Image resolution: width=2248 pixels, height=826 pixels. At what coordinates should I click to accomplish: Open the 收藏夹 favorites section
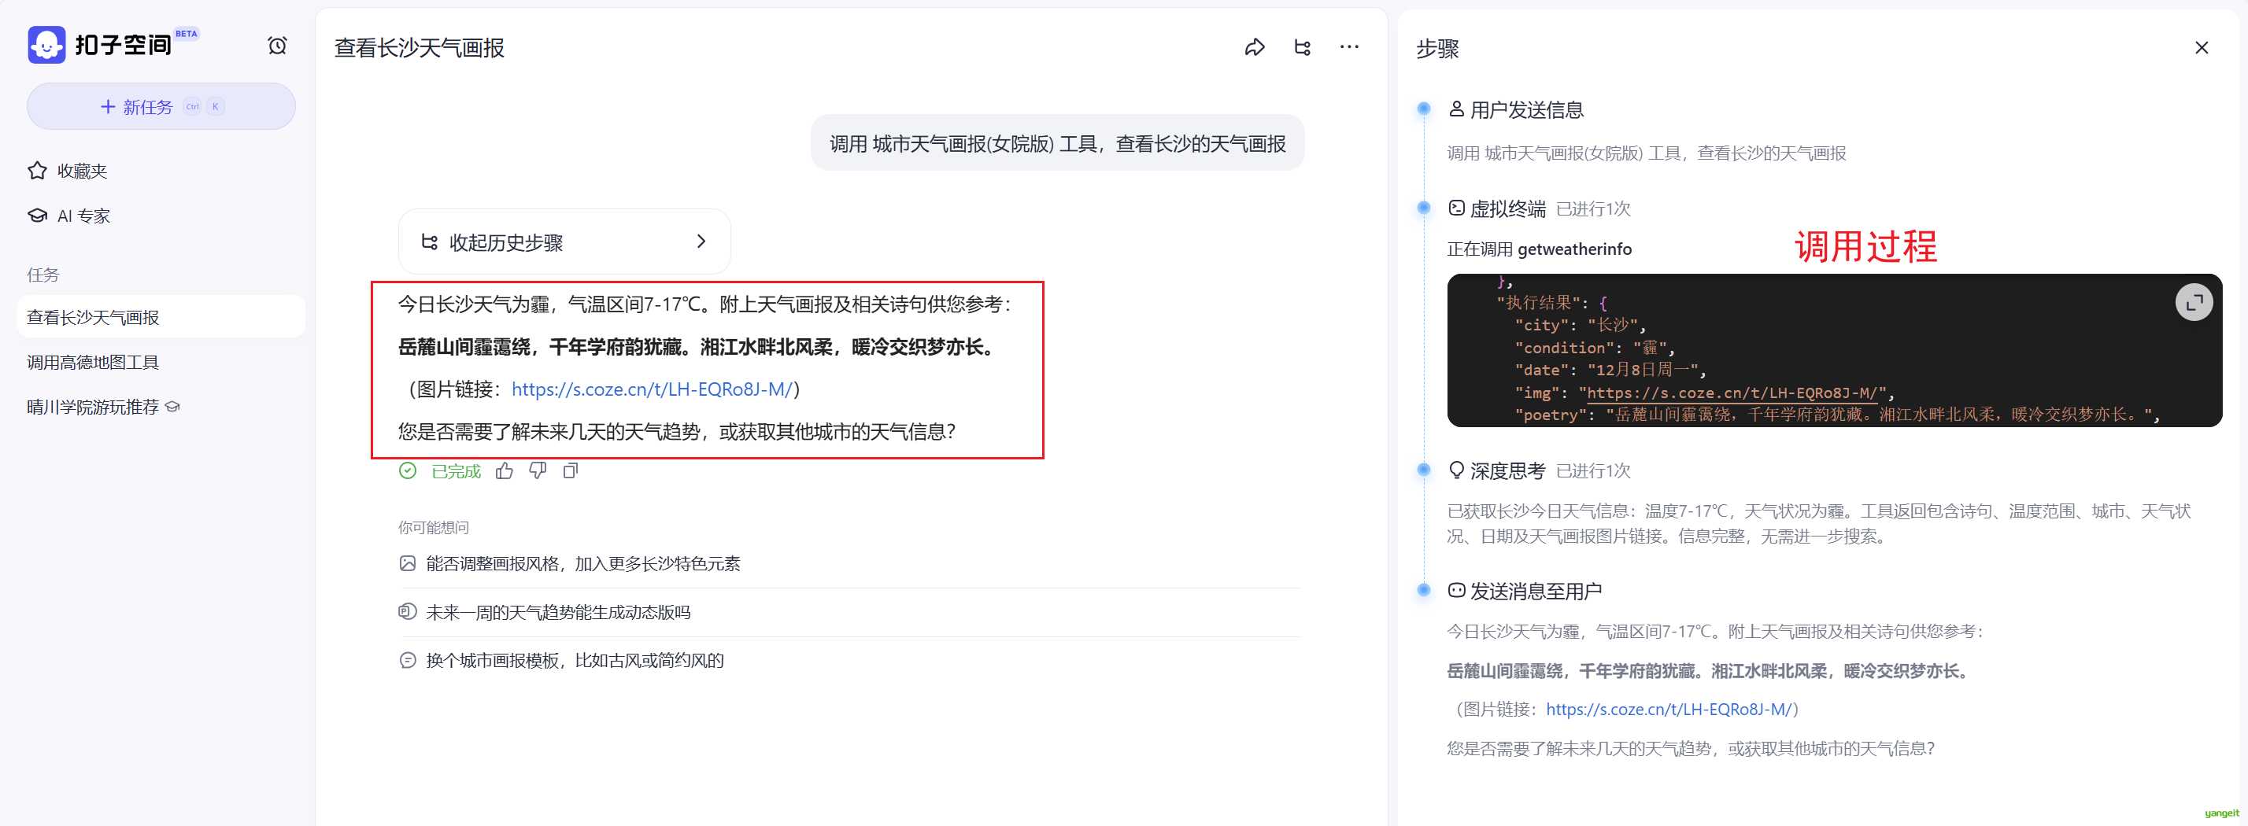[x=82, y=171]
